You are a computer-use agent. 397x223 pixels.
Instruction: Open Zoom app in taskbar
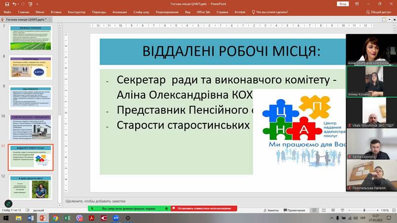click(x=116, y=218)
